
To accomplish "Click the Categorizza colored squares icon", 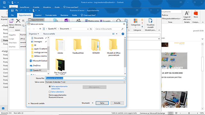I will [135, 21].
